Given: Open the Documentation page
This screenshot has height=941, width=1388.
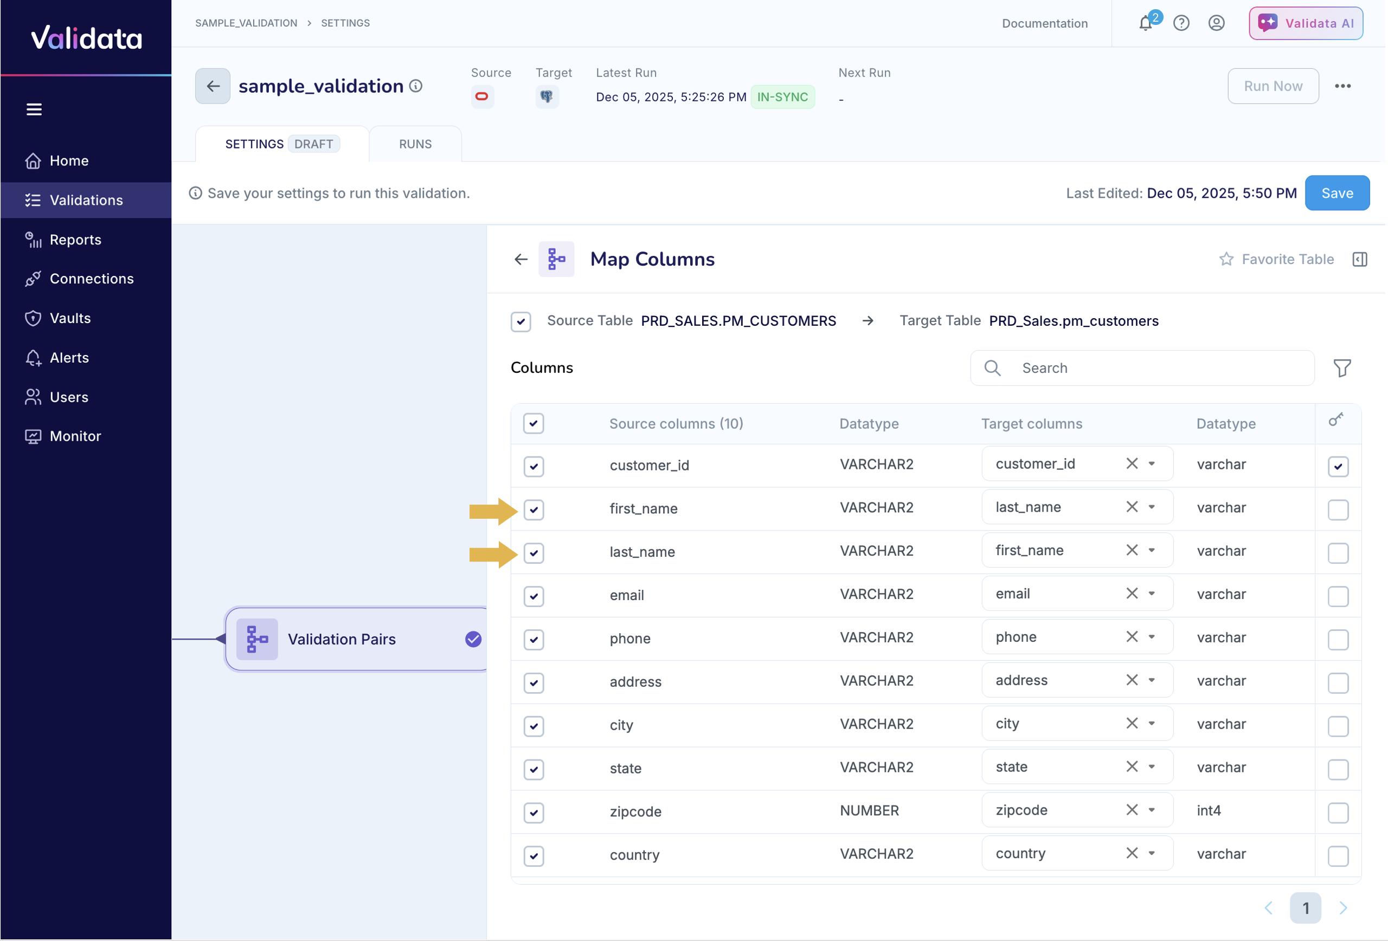Looking at the screenshot, I should pos(1044,23).
